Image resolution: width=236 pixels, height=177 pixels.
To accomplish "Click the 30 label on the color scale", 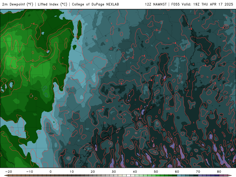I will coord(114,172).
